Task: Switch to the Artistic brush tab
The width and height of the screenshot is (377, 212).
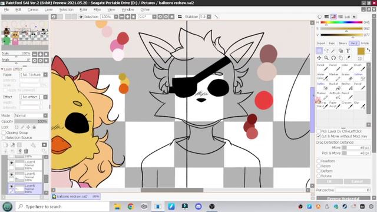Action: [x=365, y=43]
